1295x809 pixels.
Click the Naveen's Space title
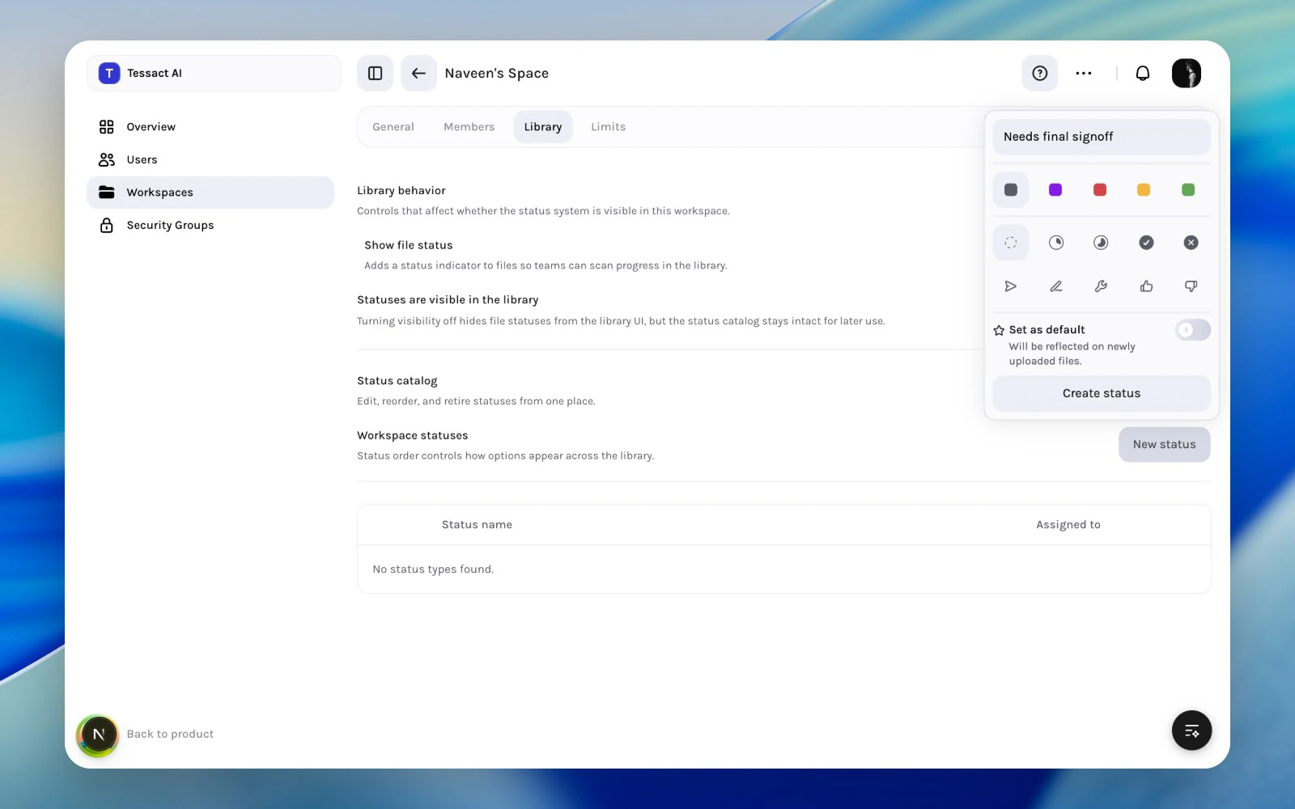click(x=497, y=74)
